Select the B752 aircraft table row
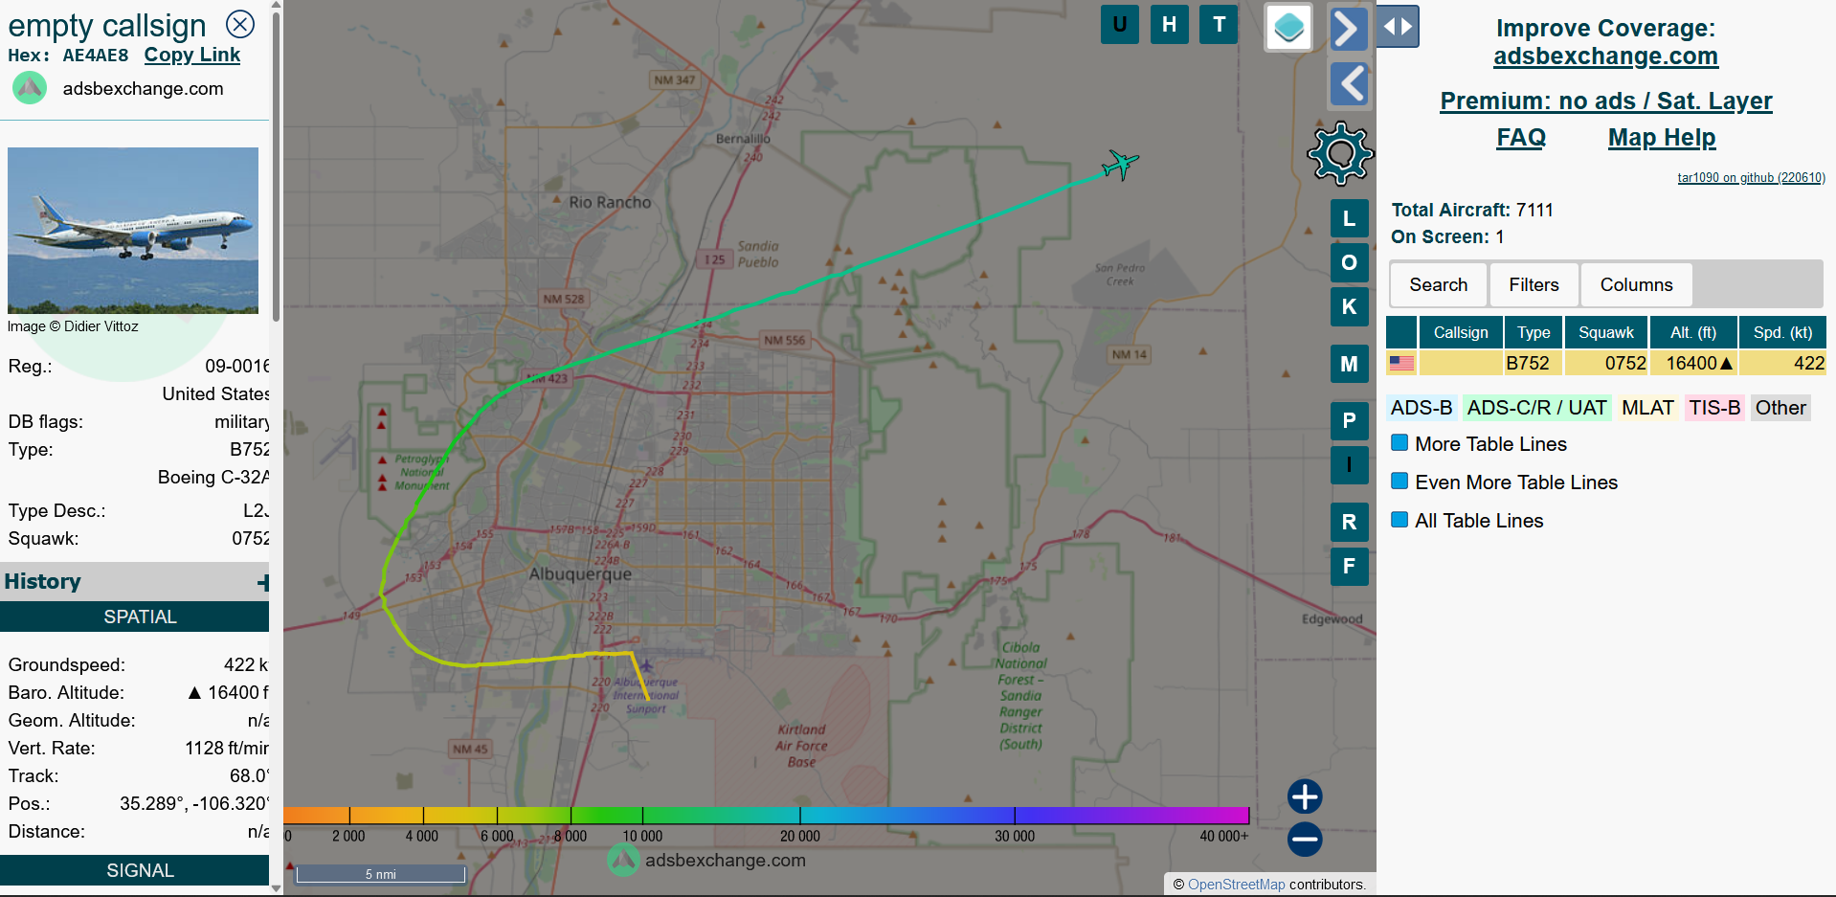The image size is (1836, 897). (1606, 363)
